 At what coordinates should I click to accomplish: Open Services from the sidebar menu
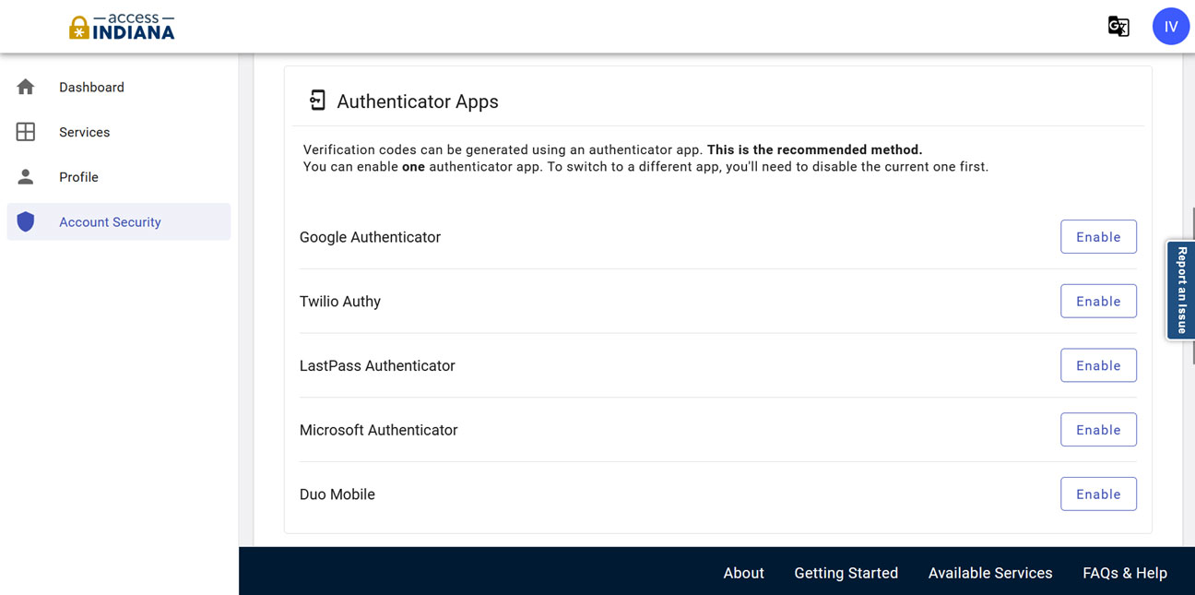click(84, 132)
